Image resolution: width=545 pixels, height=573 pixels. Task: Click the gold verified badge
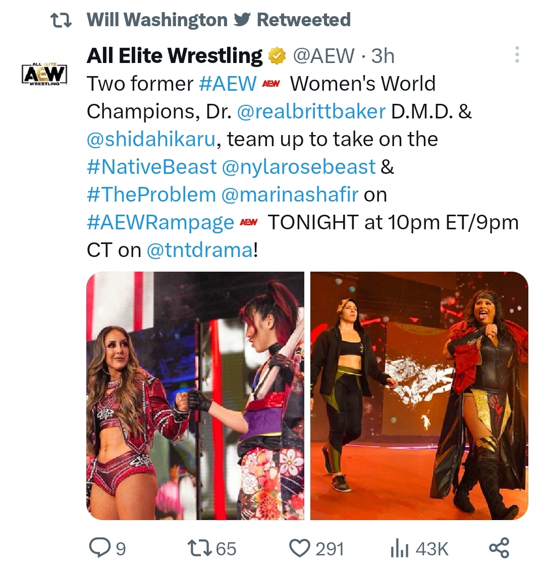(277, 56)
